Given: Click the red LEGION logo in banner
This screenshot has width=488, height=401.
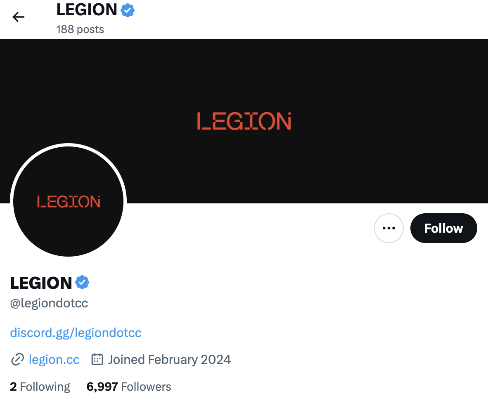Looking at the screenshot, I should 244,121.
